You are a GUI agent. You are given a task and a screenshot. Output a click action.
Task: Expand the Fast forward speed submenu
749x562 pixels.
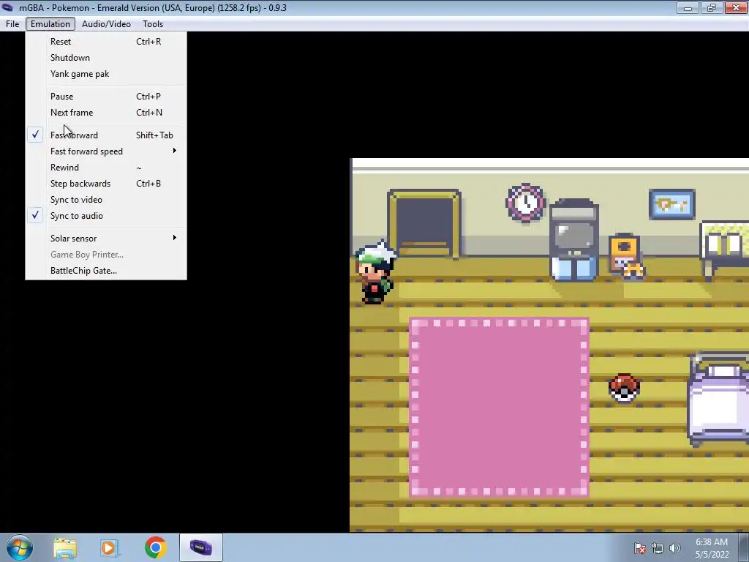106,151
